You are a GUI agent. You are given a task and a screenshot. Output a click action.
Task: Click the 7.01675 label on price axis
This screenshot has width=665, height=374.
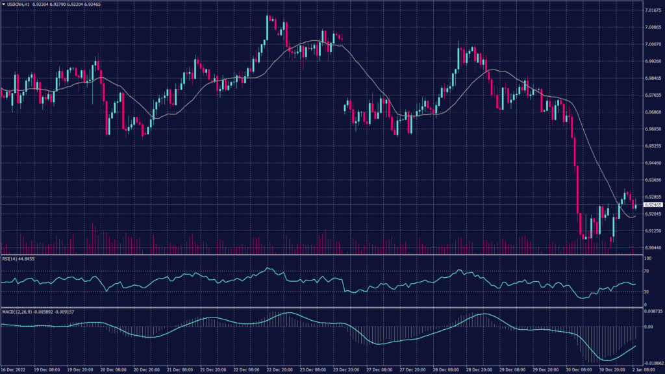(x=652, y=10)
